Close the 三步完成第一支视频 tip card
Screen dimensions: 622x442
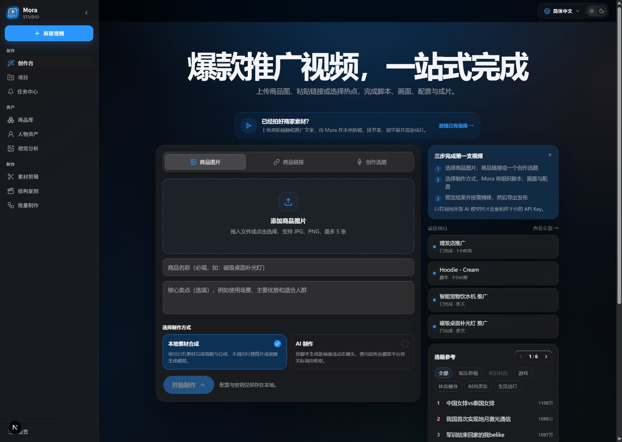tap(550, 155)
